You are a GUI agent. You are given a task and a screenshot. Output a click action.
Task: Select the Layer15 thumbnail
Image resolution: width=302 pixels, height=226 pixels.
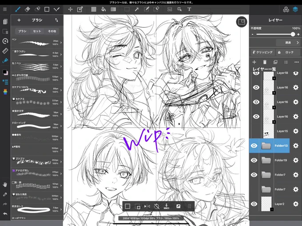[269, 131]
